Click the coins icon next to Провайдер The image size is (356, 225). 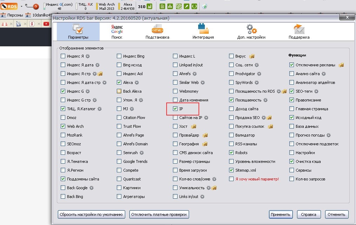(206, 135)
